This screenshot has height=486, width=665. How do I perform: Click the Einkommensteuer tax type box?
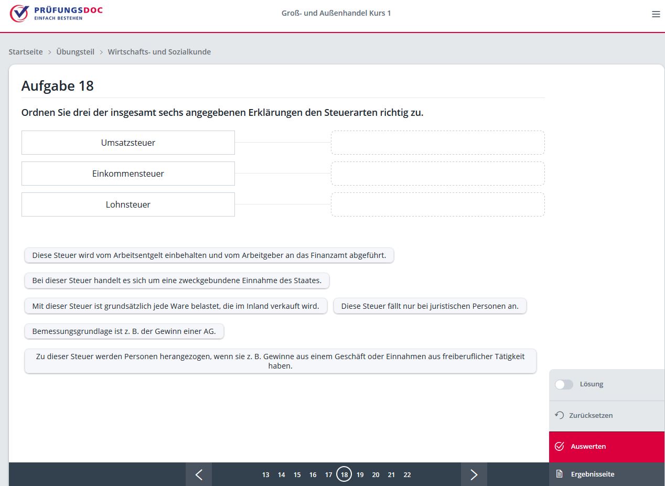(x=128, y=174)
